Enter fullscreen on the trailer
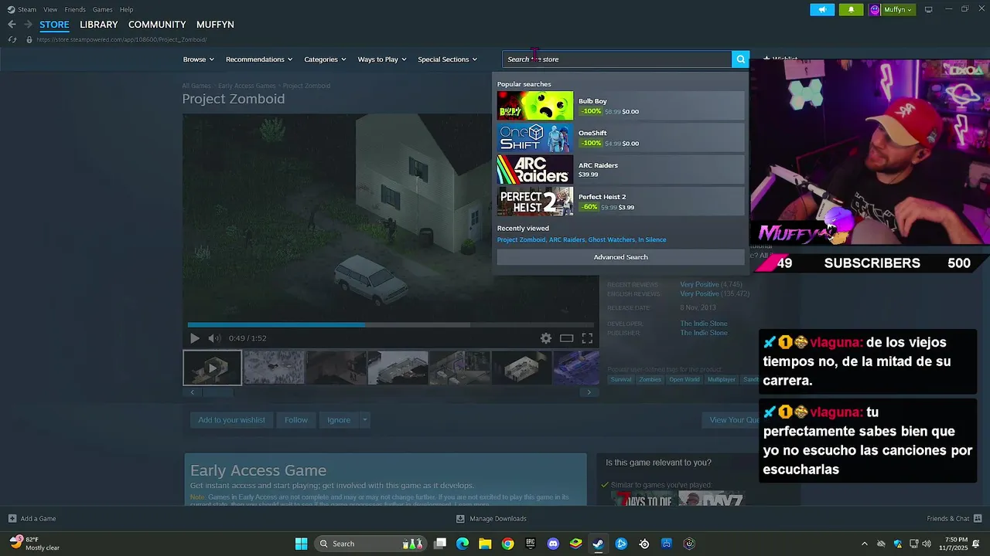The width and height of the screenshot is (990, 556). 587,338
